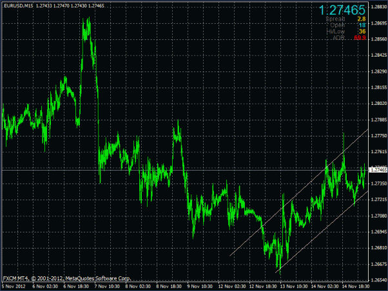Click the 6 Nov 02:30 time label

pos(45,286)
